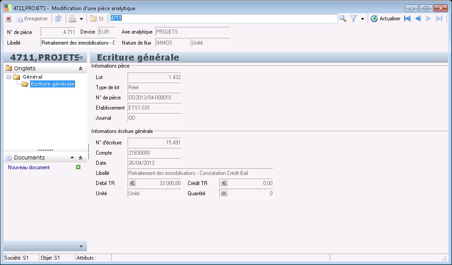Collapse the Général tree node
This screenshot has width=452, height=265.
point(9,77)
